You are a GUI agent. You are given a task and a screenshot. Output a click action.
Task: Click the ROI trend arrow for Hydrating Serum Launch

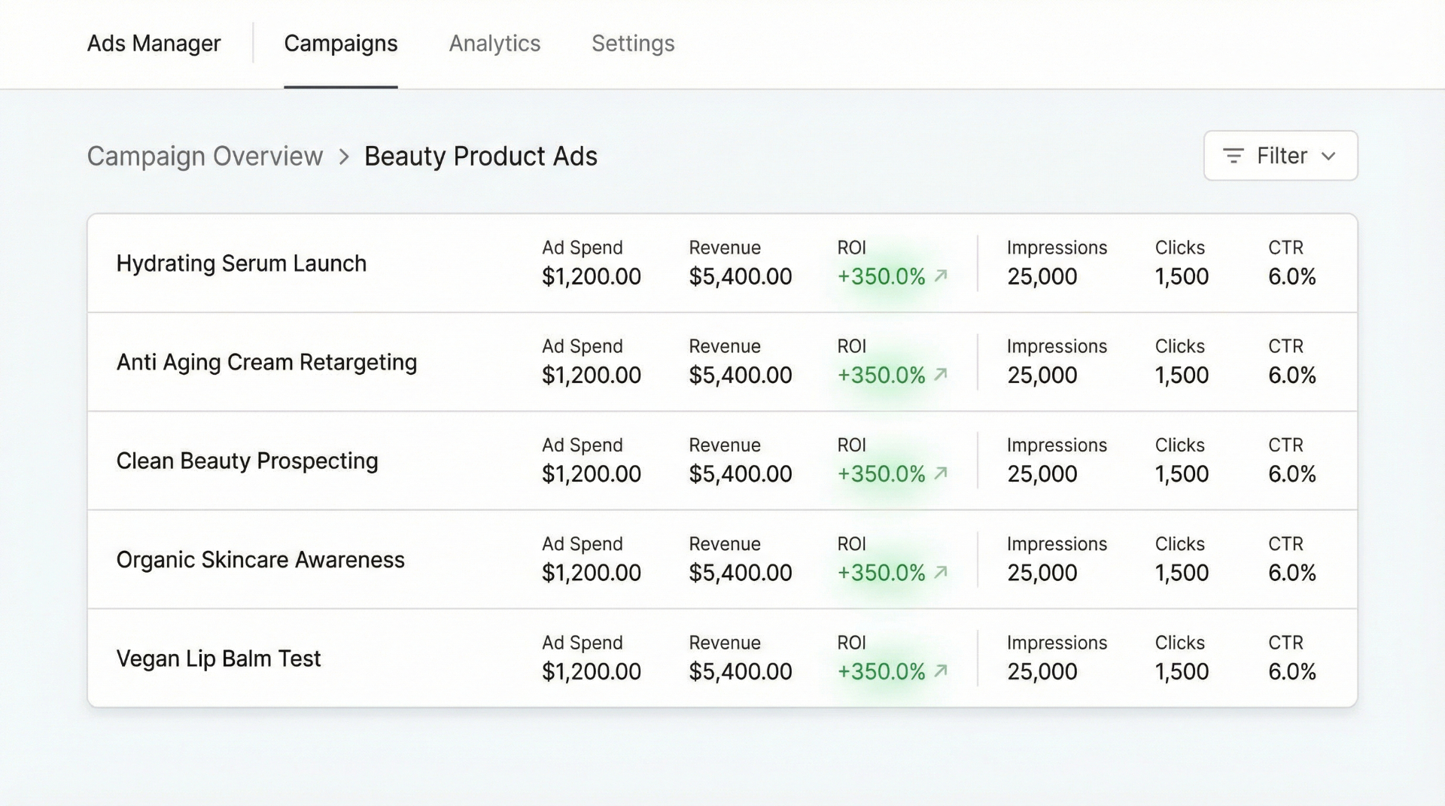[x=939, y=276]
